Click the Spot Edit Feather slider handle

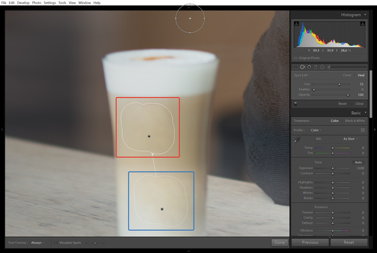coord(314,90)
